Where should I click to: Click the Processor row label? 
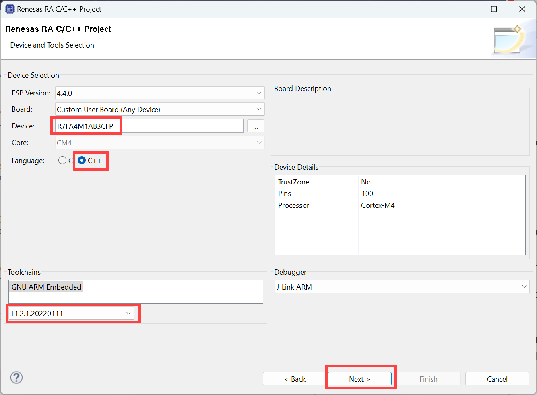tap(294, 205)
